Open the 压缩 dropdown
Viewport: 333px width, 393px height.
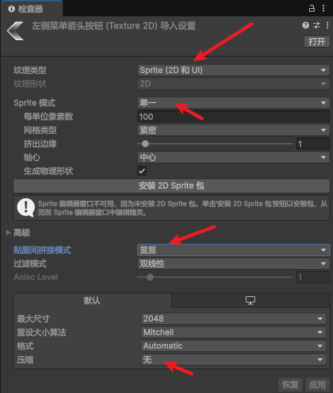233,360
